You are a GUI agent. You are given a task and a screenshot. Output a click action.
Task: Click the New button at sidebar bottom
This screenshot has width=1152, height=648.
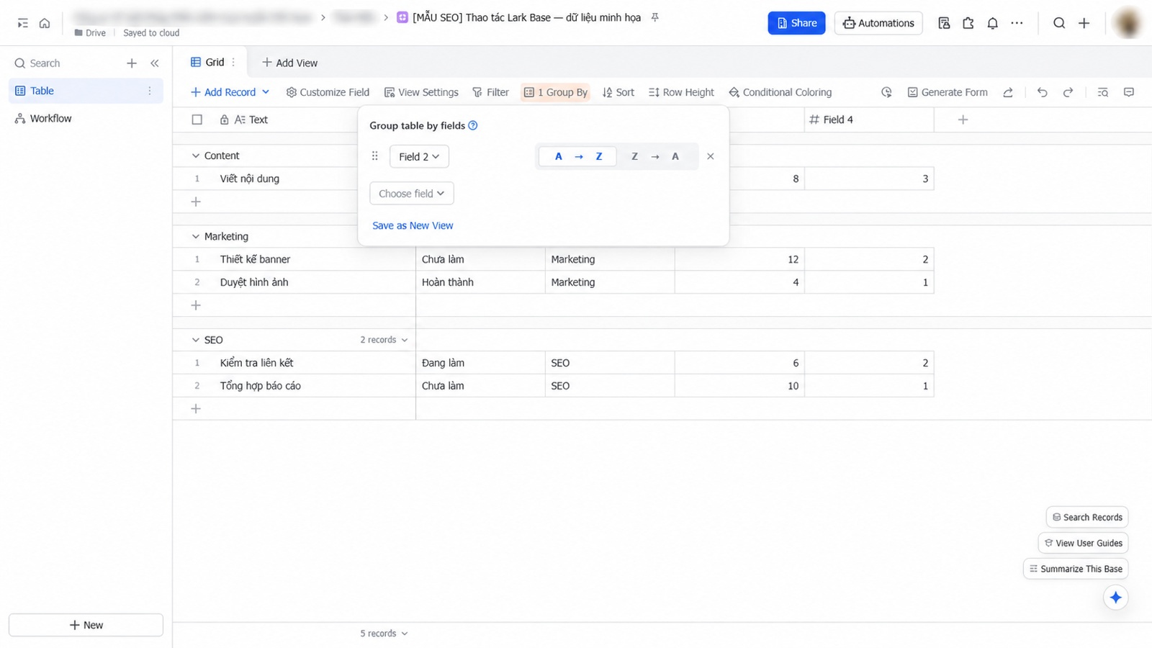click(x=86, y=625)
